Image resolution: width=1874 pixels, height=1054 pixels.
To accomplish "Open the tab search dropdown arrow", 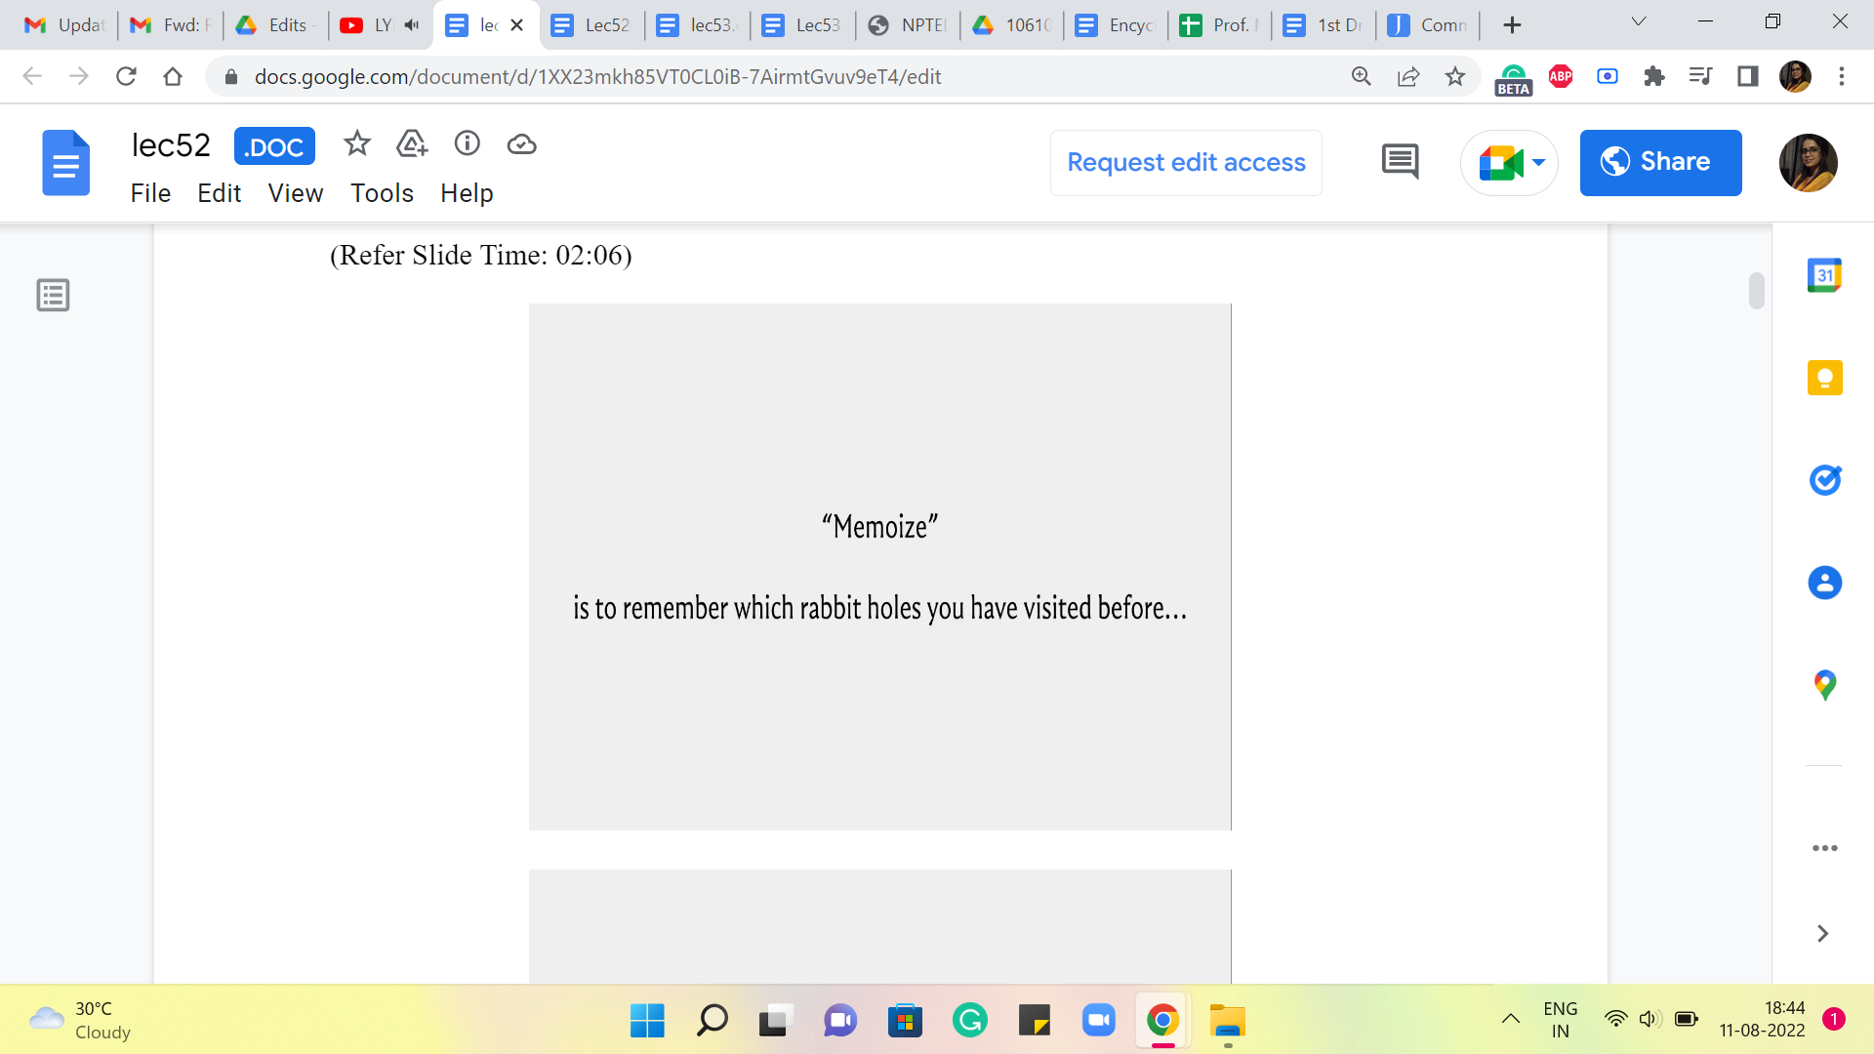I will [1639, 21].
